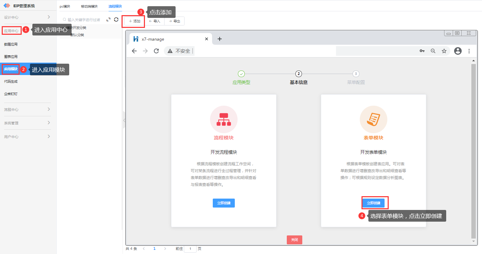Image resolution: width=482 pixels, height=254 pixels.
Task: Switch to the pc模块 tab
Action: pos(65,7)
